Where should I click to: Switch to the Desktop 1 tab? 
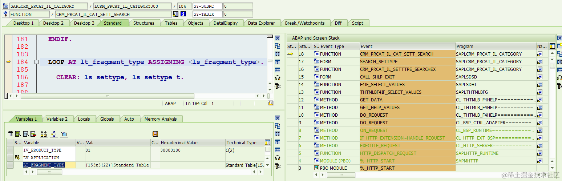point(23,23)
